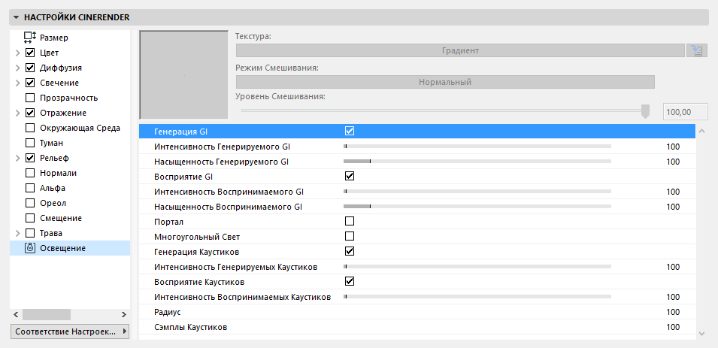Click the Радиус value 100
Image resolution: width=718 pixels, height=348 pixels.
[x=673, y=312]
